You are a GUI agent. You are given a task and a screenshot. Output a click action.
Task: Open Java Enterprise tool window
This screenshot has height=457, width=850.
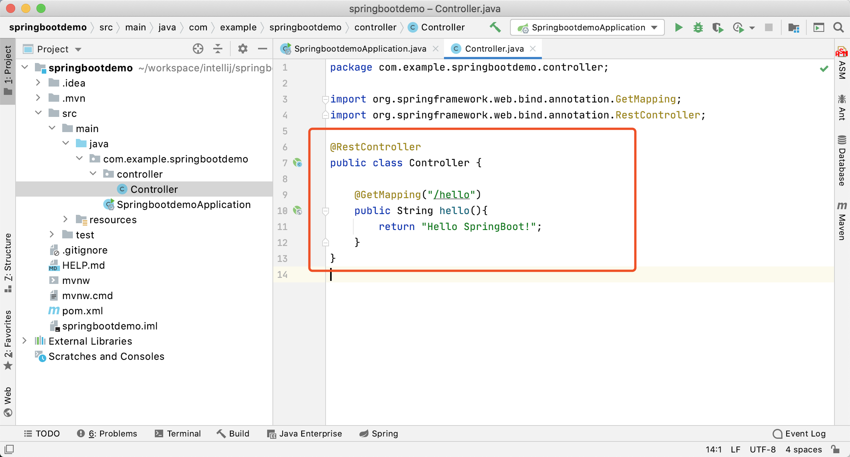pos(304,433)
